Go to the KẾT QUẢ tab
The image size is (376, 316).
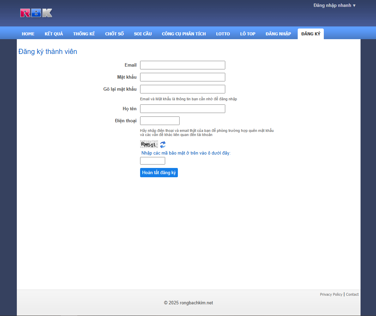tap(54, 34)
